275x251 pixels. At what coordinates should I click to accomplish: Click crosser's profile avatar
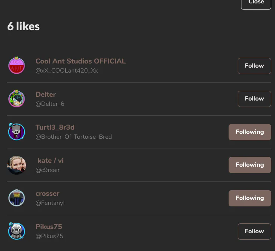17,198
